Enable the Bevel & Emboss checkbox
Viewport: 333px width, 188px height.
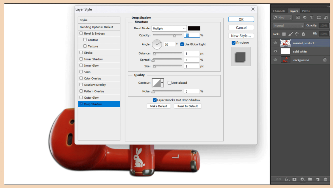click(x=81, y=33)
